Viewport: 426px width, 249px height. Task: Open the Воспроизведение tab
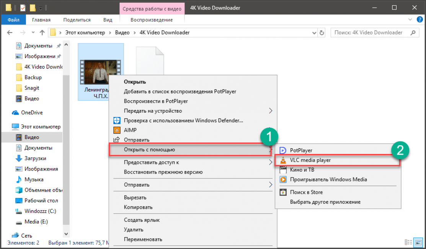(152, 20)
